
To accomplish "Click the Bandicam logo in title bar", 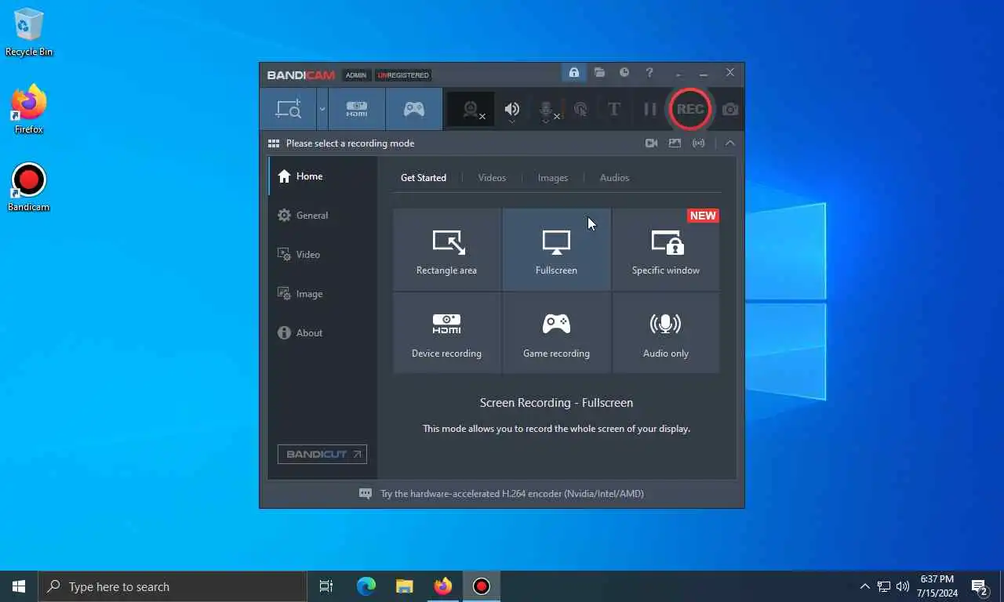I will click(x=301, y=75).
